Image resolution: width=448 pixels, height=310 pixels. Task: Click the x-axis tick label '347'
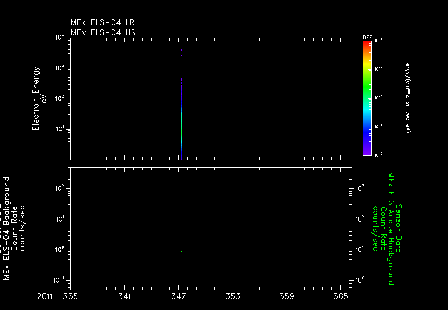178,296
